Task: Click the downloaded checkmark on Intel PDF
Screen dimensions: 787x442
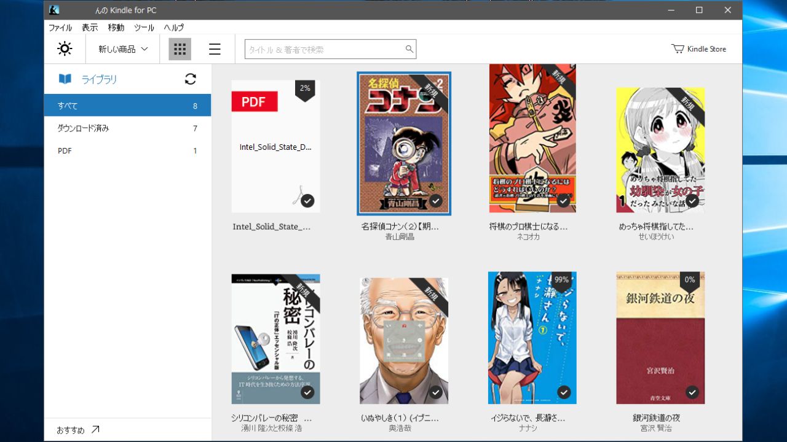Action: tap(307, 200)
